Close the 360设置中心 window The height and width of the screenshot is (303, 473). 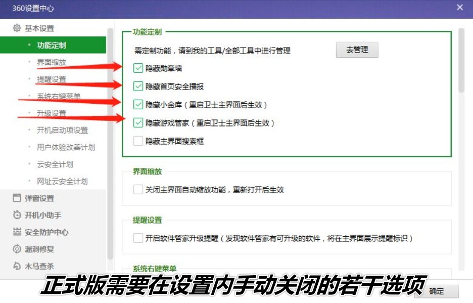460,7
